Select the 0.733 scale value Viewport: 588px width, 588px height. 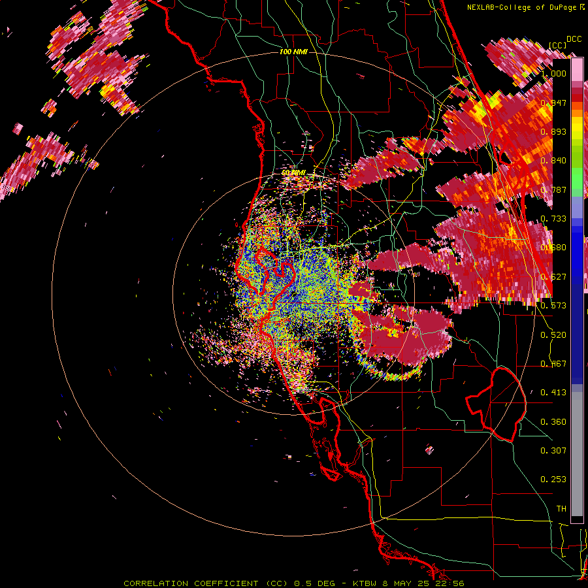pos(553,219)
